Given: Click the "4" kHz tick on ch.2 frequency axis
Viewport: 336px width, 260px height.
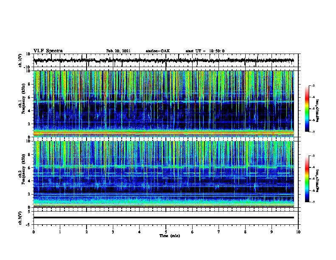Looking at the screenshot, I should click(x=30, y=181).
